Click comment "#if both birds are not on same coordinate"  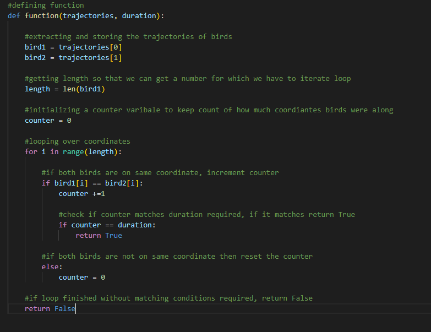(x=177, y=257)
